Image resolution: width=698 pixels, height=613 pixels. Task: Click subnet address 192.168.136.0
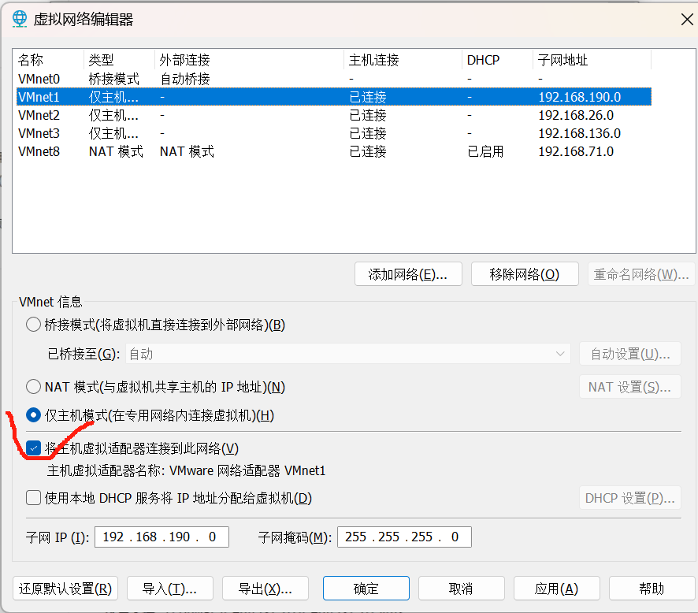point(580,133)
